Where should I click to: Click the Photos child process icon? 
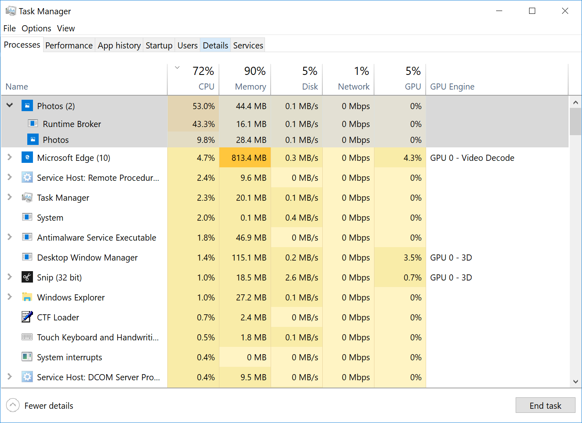point(33,139)
